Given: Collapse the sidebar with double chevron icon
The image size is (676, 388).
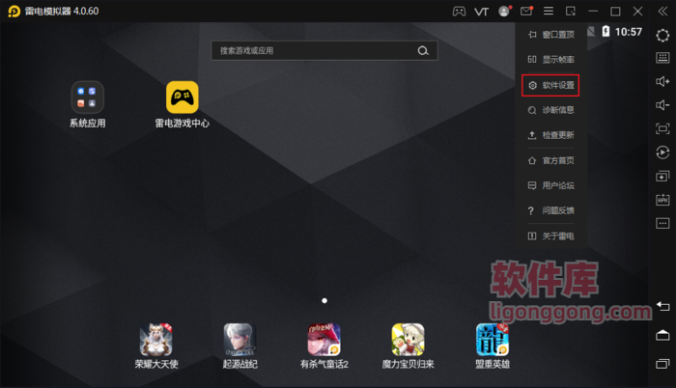Looking at the screenshot, I should coord(662,12).
